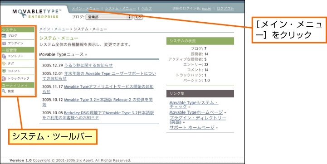Click the suzuki username link

tap(206, 9)
